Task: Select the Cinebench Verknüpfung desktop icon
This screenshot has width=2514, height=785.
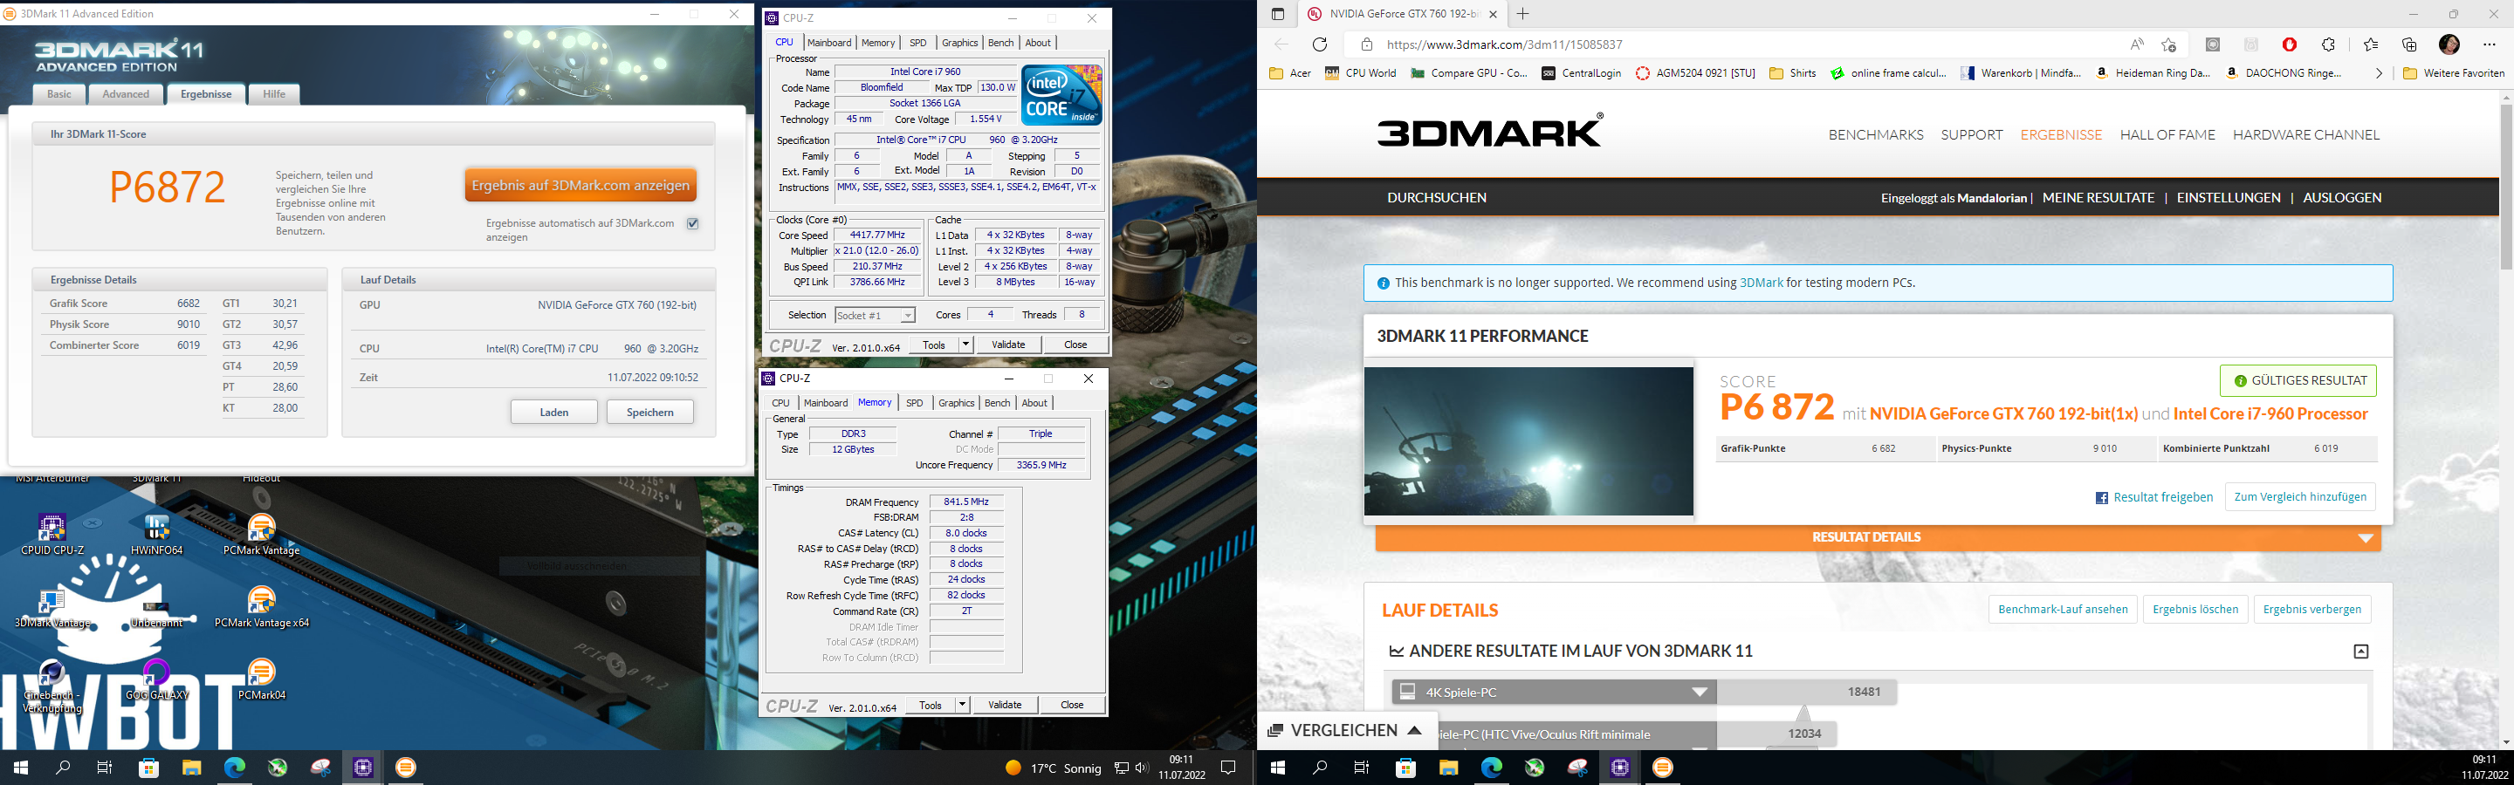Action: (52, 687)
